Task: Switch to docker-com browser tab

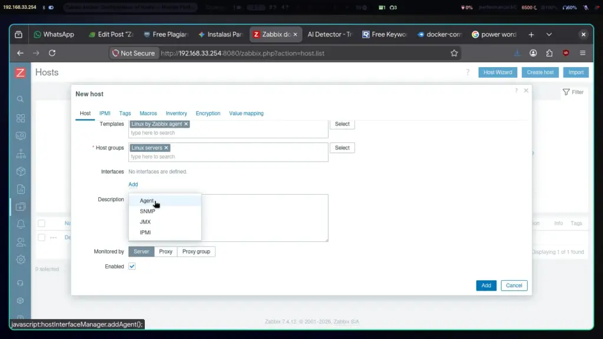Action: click(439, 35)
